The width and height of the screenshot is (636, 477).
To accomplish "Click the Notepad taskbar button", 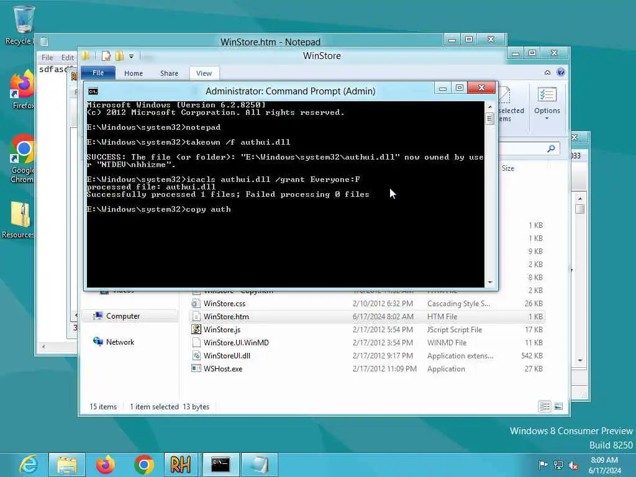I will [x=260, y=465].
